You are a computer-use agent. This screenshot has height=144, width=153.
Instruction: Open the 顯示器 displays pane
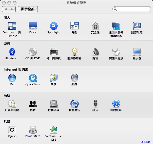[137, 52]
